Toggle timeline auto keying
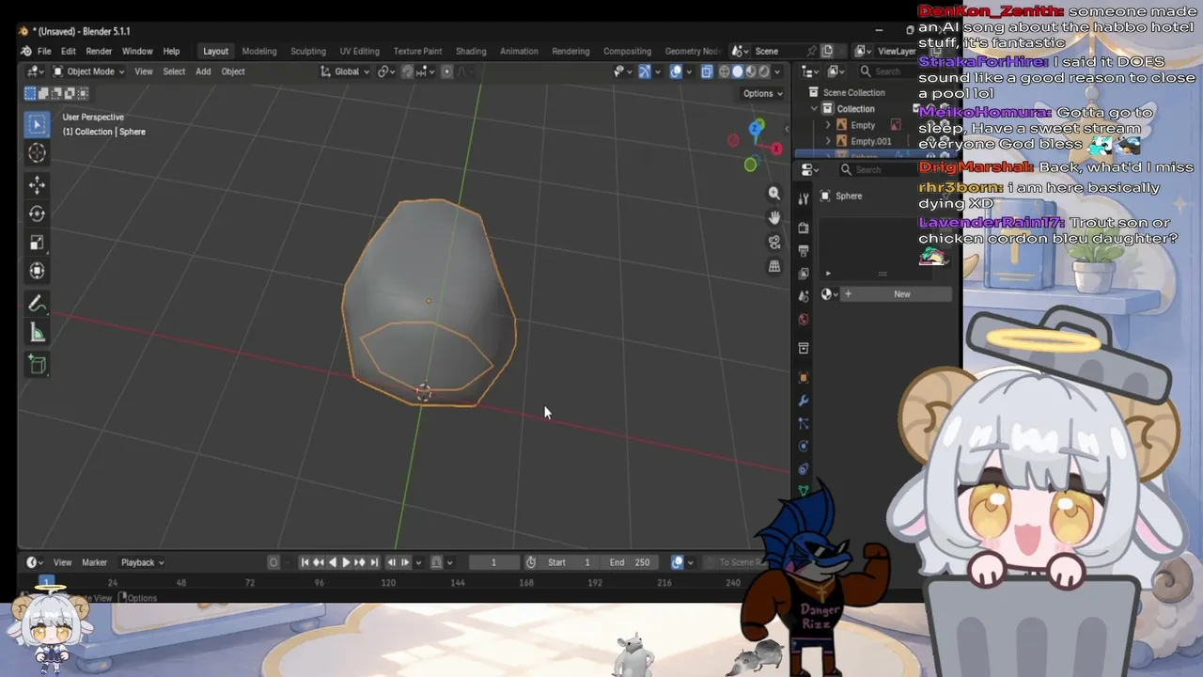 tap(273, 562)
